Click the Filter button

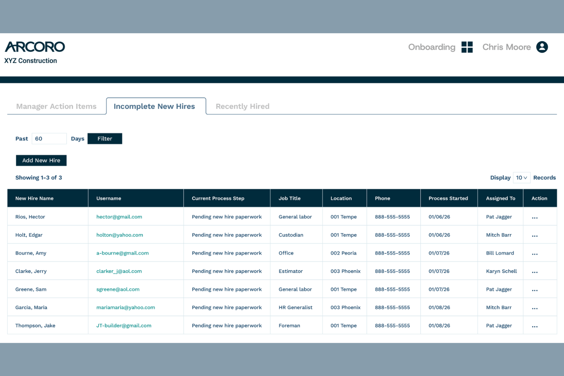coord(105,139)
